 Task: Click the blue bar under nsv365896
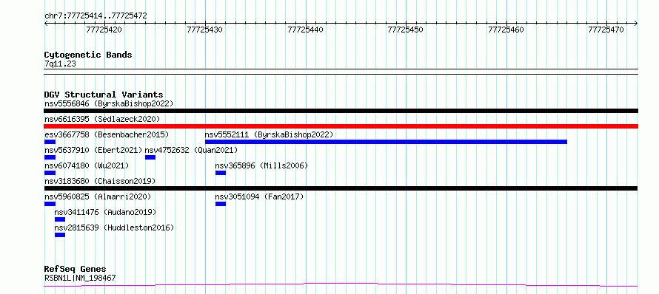(x=221, y=173)
